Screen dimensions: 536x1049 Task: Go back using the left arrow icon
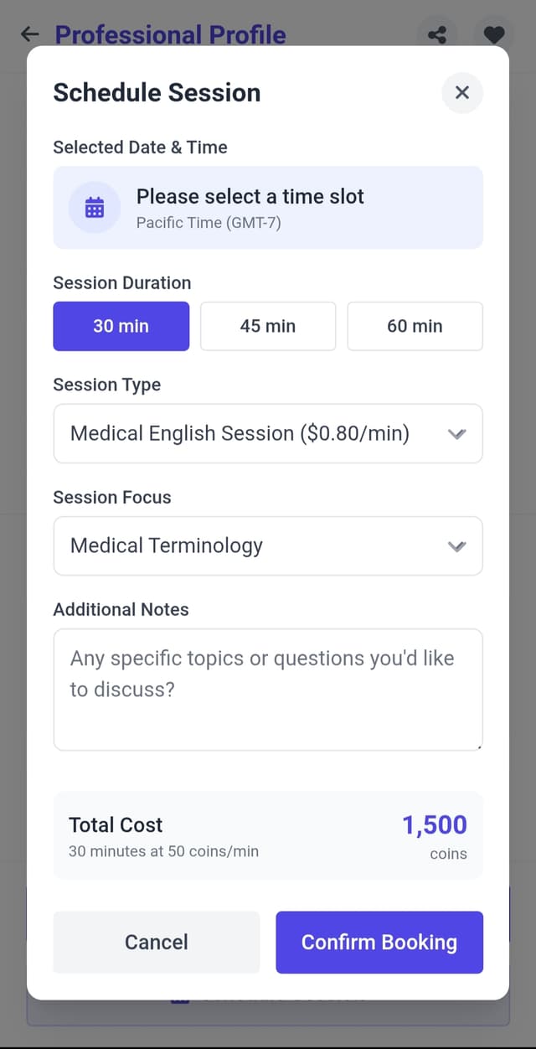pyautogui.click(x=30, y=34)
